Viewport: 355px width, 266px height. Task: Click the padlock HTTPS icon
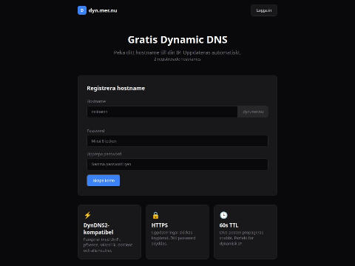[155, 215]
